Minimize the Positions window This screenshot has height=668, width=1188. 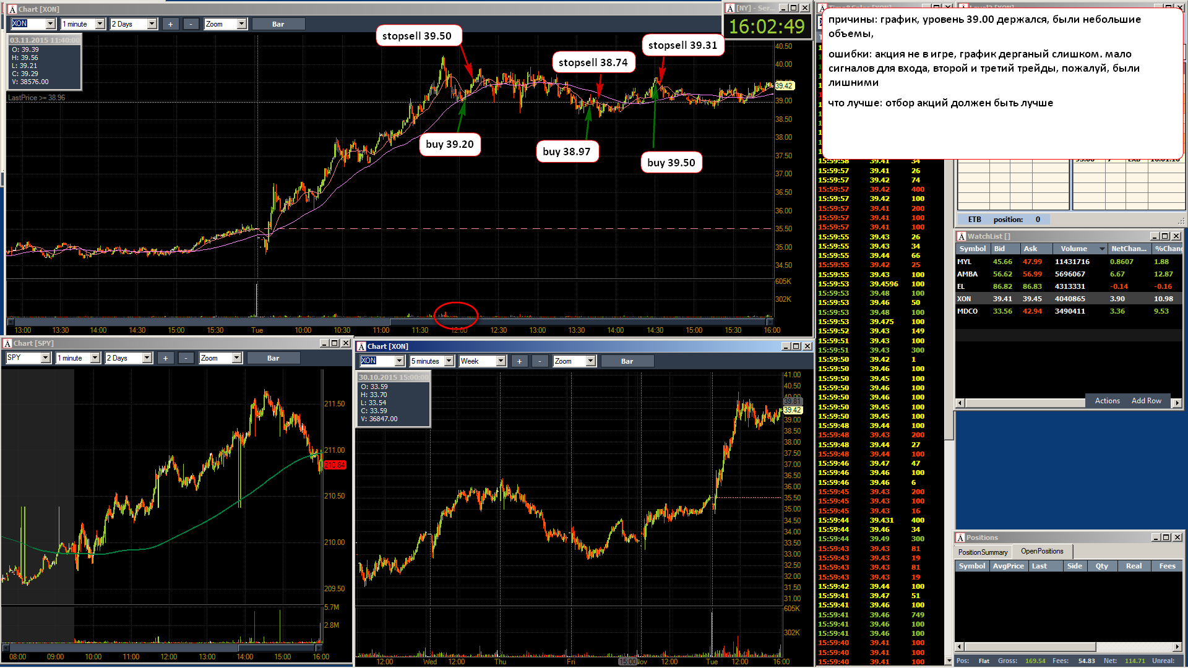coord(1155,537)
